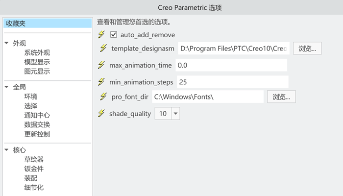Viewport: 343px width, 196px height.
Task: Click lightning icon beside template_designasm
Action: click(103, 48)
